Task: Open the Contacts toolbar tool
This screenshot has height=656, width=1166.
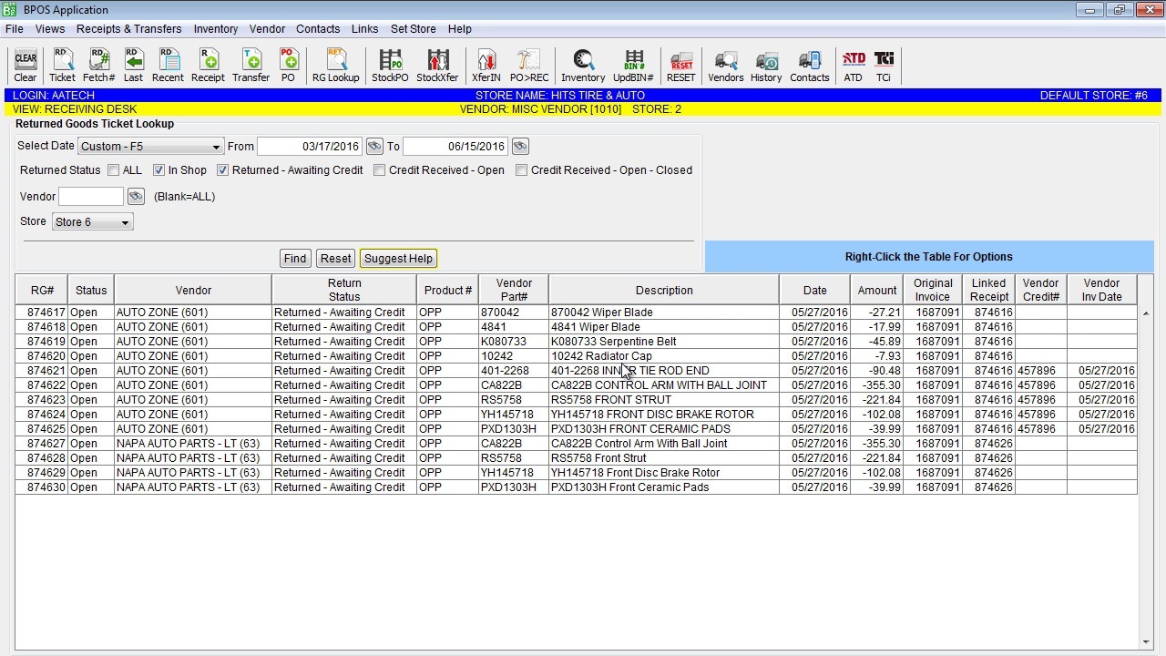Action: (x=810, y=66)
